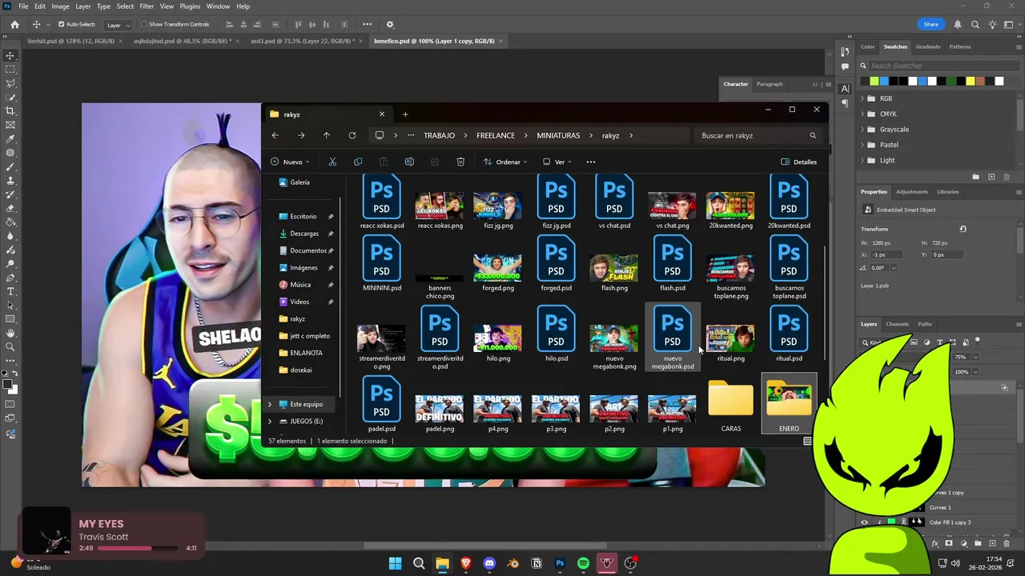Enable Show Transform Controls checkbox
This screenshot has height=576, width=1025.
pos(144,25)
